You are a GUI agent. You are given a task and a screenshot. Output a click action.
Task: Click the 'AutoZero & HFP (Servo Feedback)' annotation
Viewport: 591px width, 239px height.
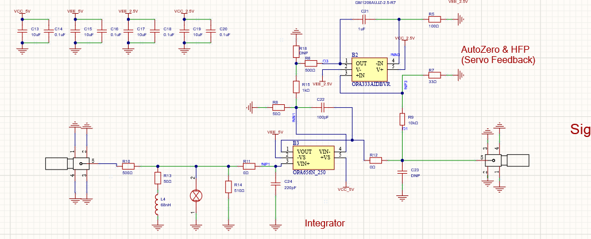coord(498,55)
